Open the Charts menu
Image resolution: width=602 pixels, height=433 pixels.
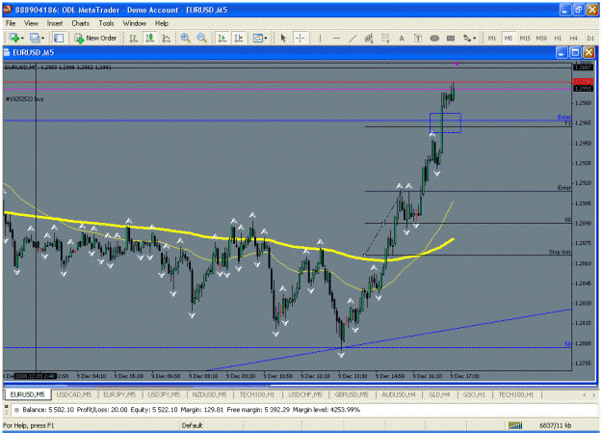pos(80,23)
